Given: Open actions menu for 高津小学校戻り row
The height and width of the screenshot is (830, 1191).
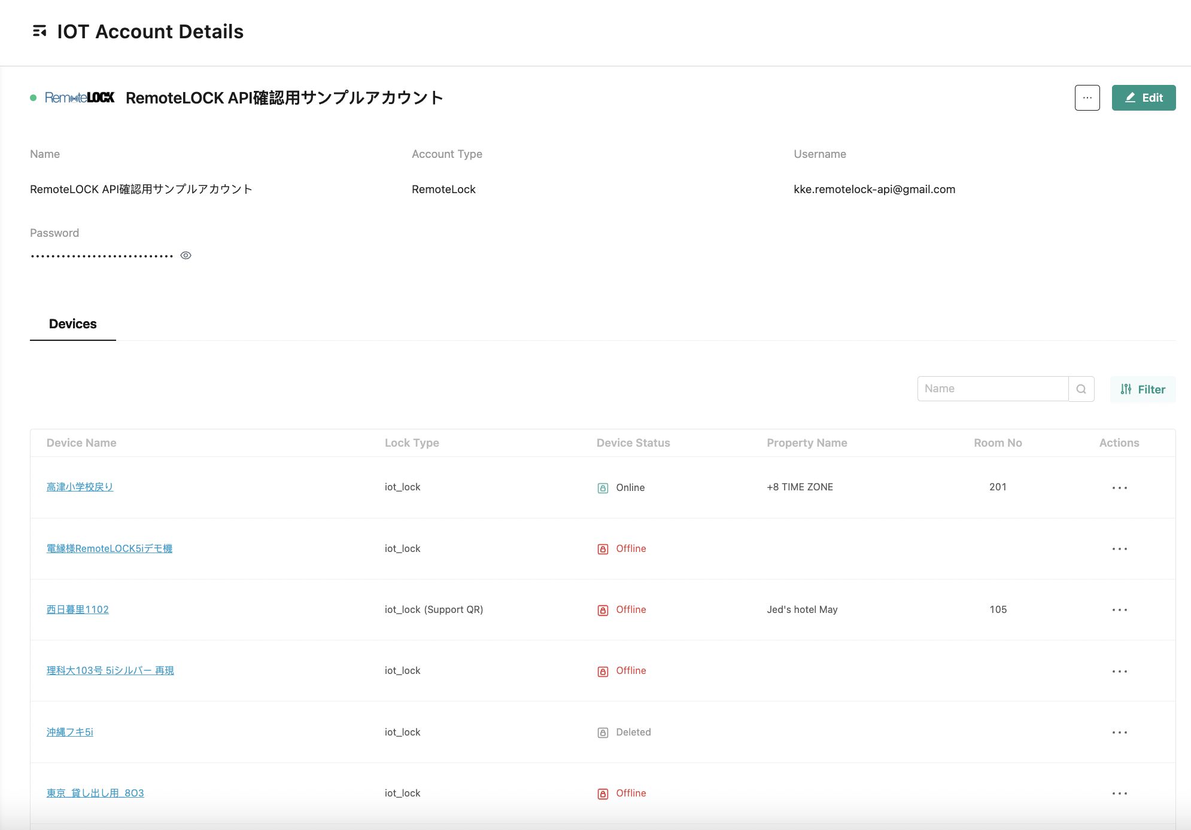Looking at the screenshot, I should 1119,488.
